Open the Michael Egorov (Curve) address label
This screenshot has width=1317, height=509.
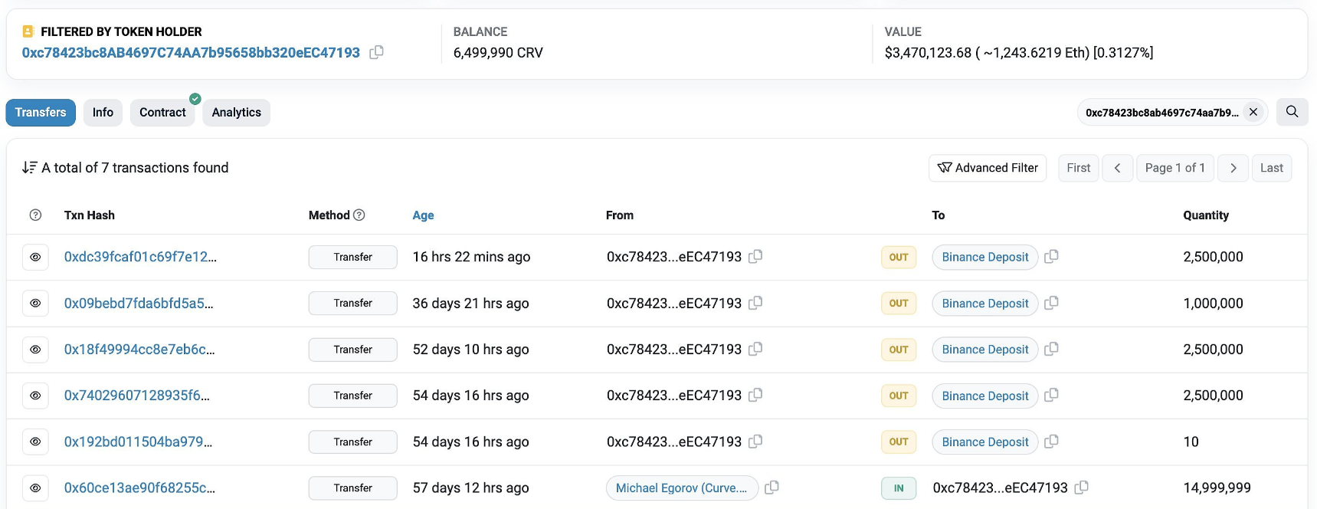[681, 488]
